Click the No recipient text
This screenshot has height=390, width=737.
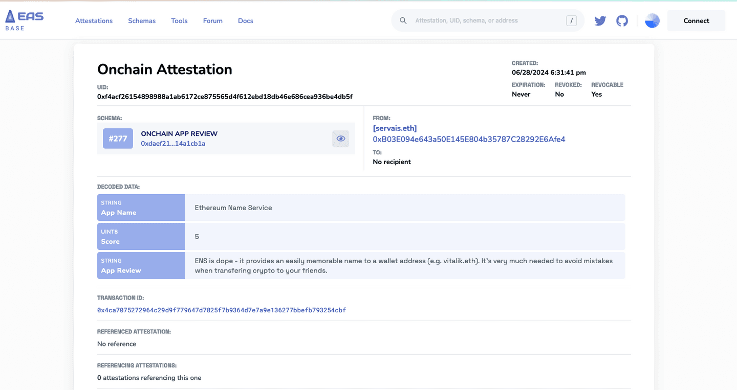tap(392, 162)
